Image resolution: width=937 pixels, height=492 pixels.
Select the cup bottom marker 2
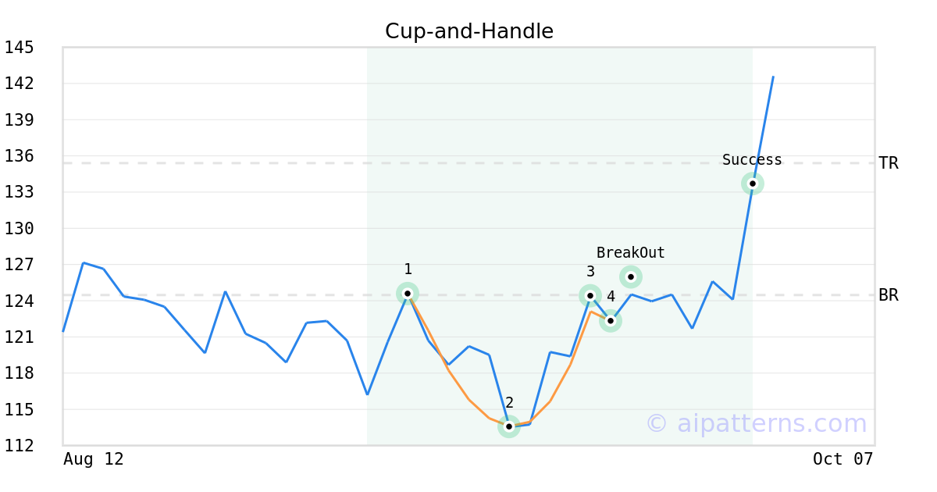[x=509, y=426]
